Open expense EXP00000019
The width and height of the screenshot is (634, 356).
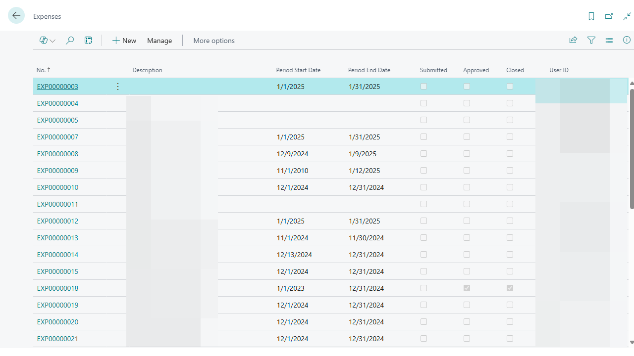coord(57,305)
